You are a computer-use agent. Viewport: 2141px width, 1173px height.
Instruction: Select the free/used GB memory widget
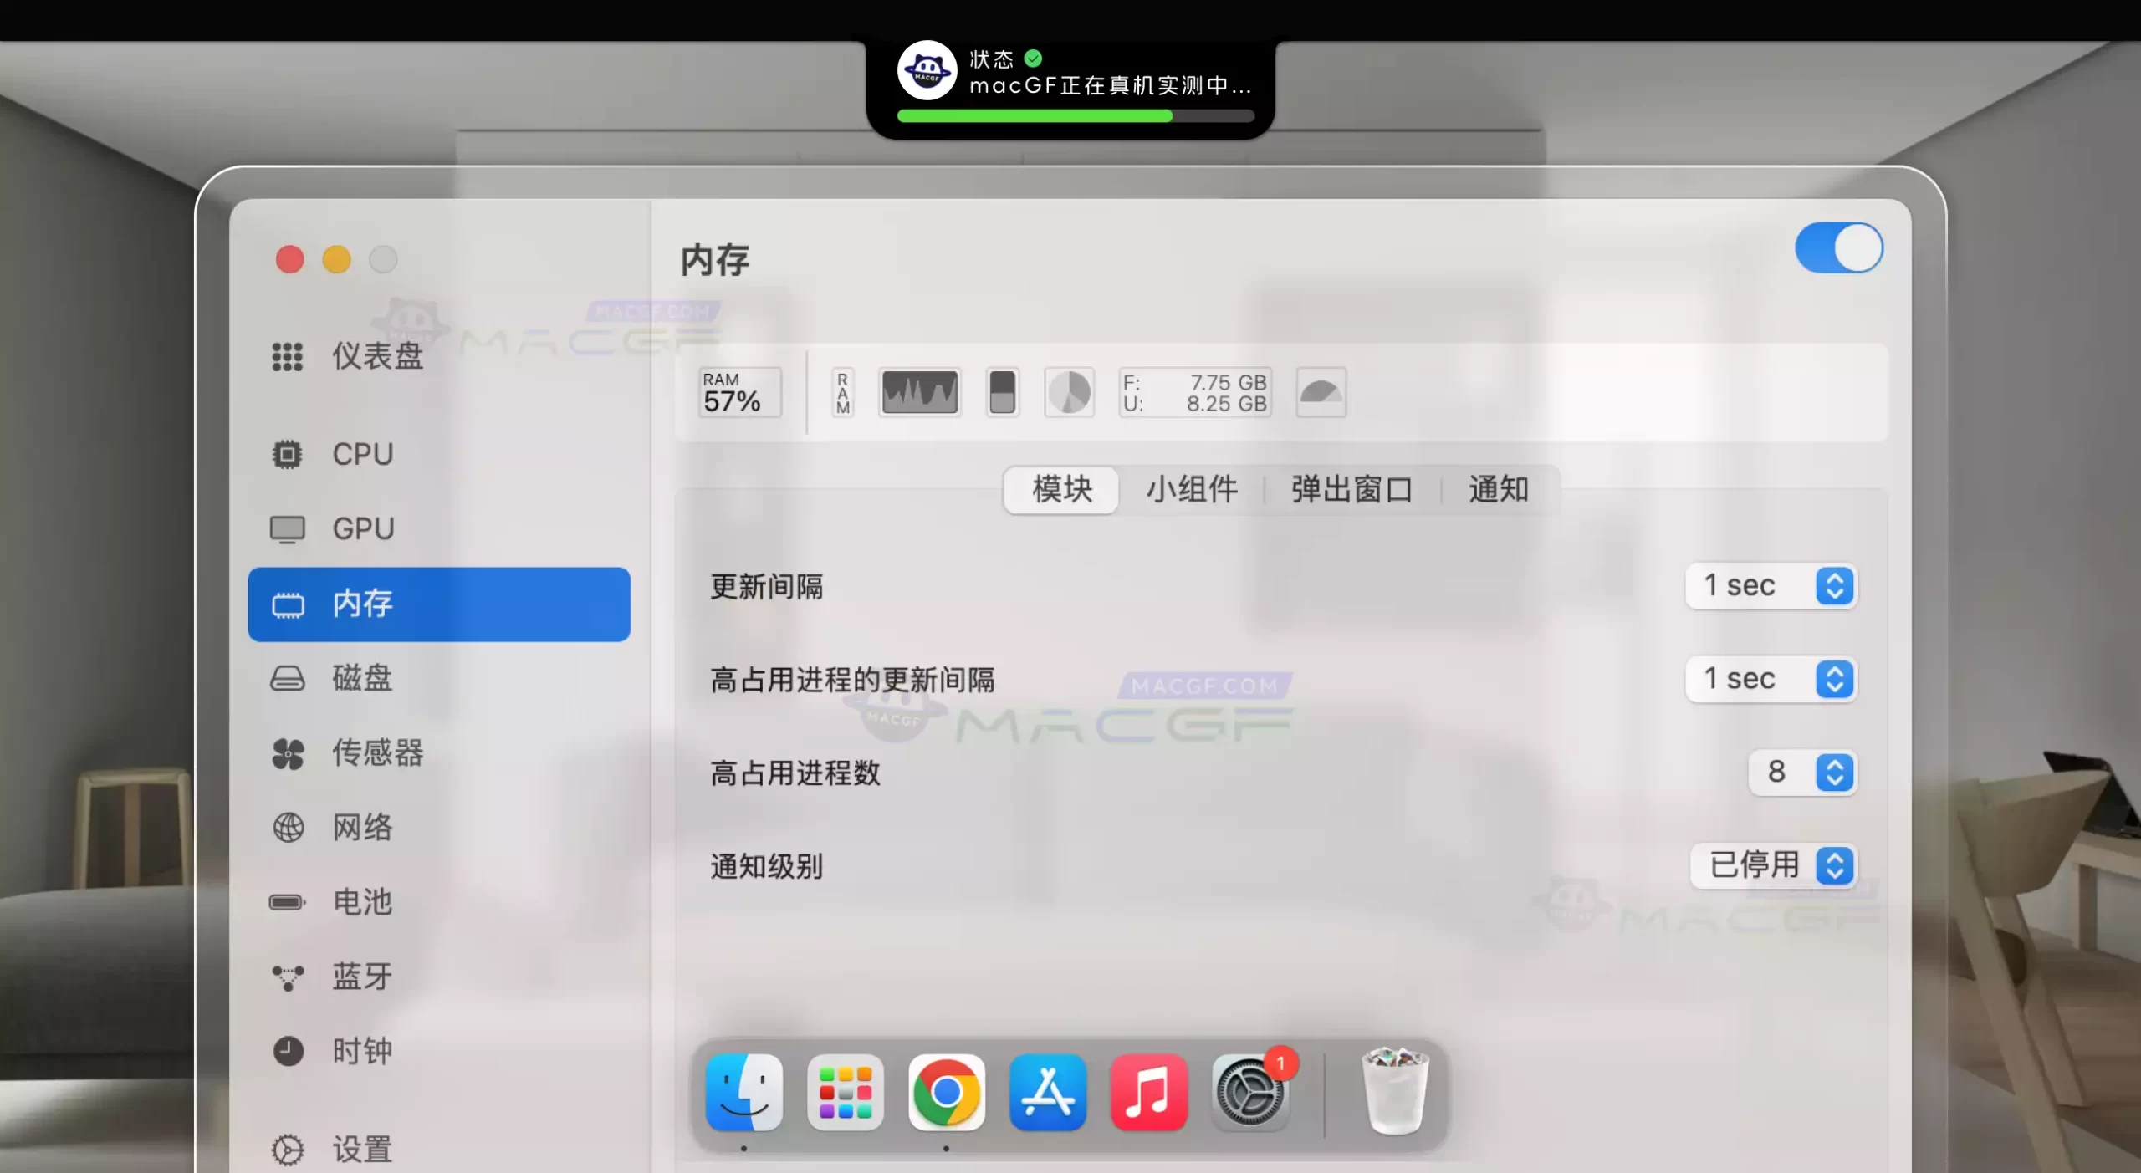point(1195,392)
